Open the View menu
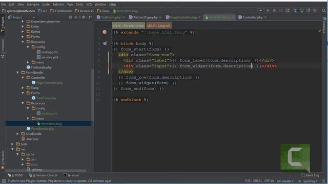The height and width of the screenshot is (184, 328). pos(20,4)
